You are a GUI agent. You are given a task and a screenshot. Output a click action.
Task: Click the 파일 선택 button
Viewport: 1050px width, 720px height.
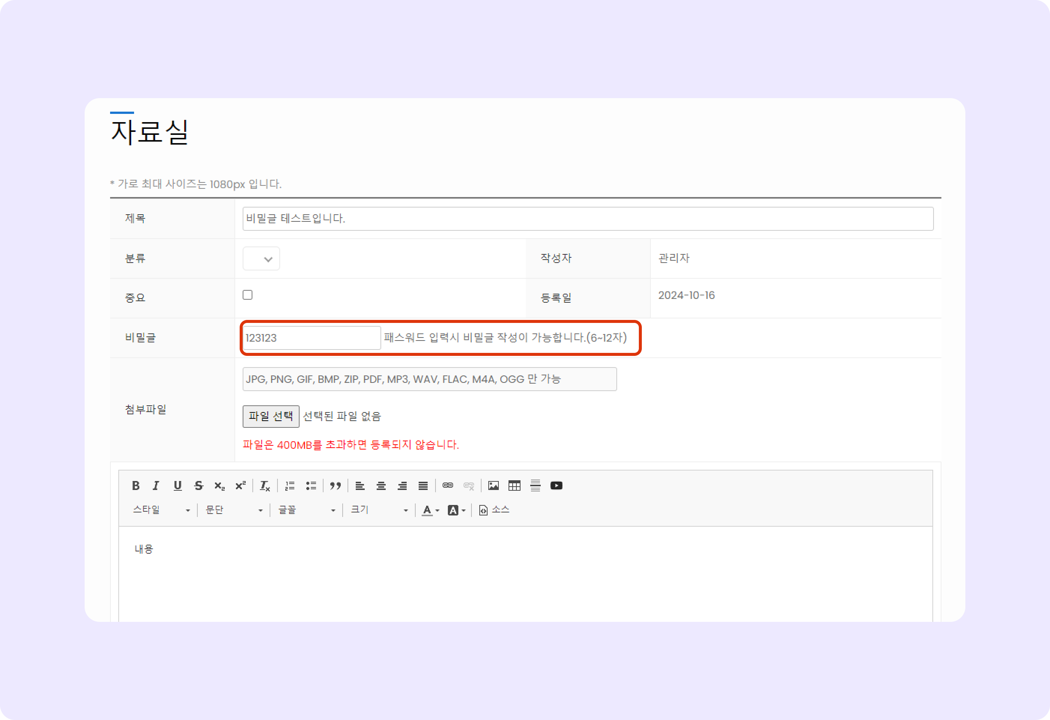tap(271, 416)
